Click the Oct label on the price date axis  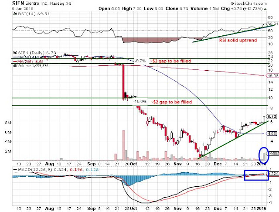point(133,164)
